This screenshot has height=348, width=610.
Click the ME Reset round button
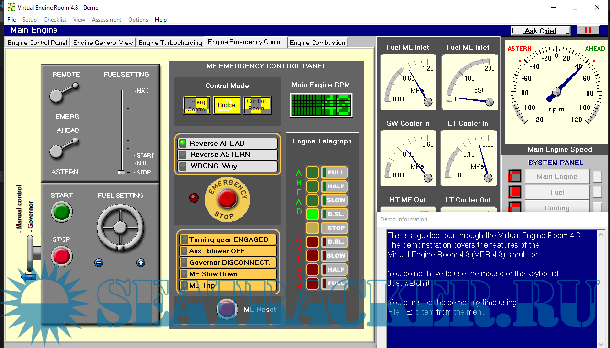pyautogui.click(x=227, y=309)
